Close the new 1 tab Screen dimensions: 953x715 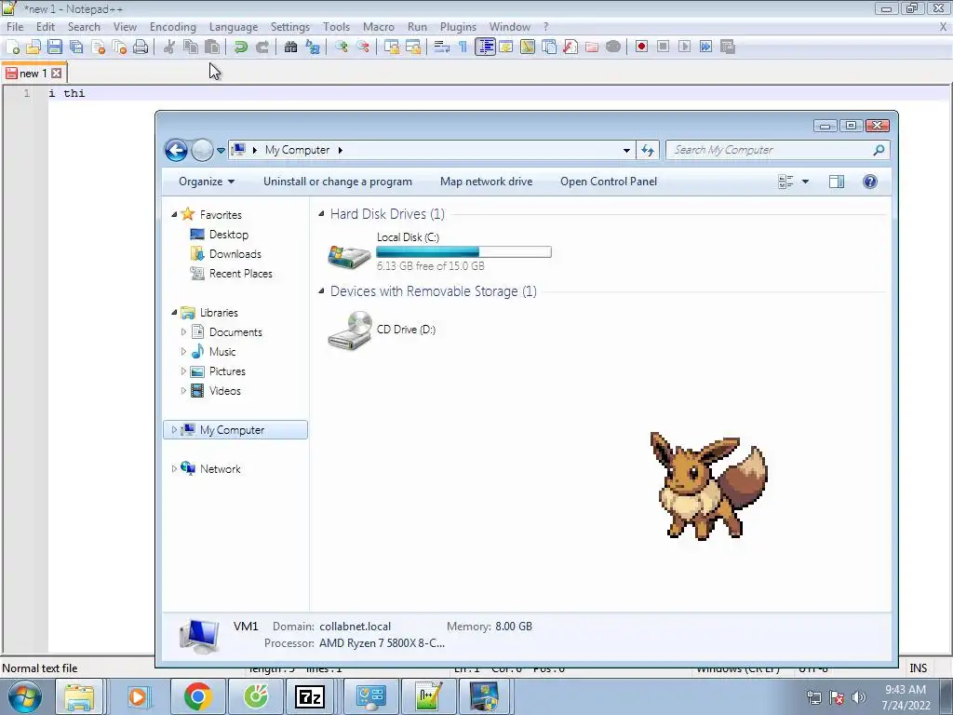pyautogui.click(x=57, y=73)
